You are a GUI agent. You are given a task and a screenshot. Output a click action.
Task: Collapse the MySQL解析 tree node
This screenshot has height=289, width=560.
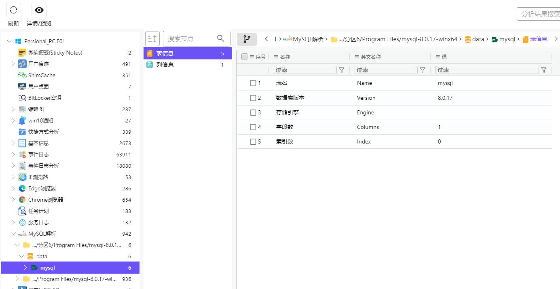[13, 234]
